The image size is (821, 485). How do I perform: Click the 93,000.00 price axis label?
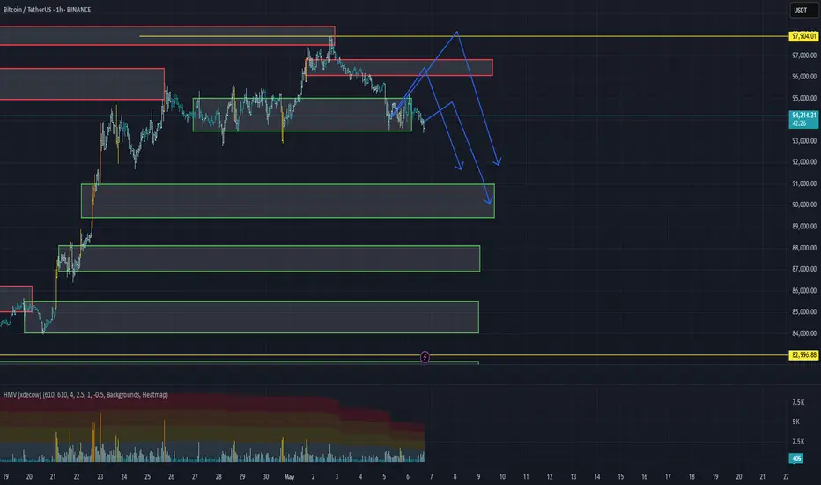tap(803, 140)
